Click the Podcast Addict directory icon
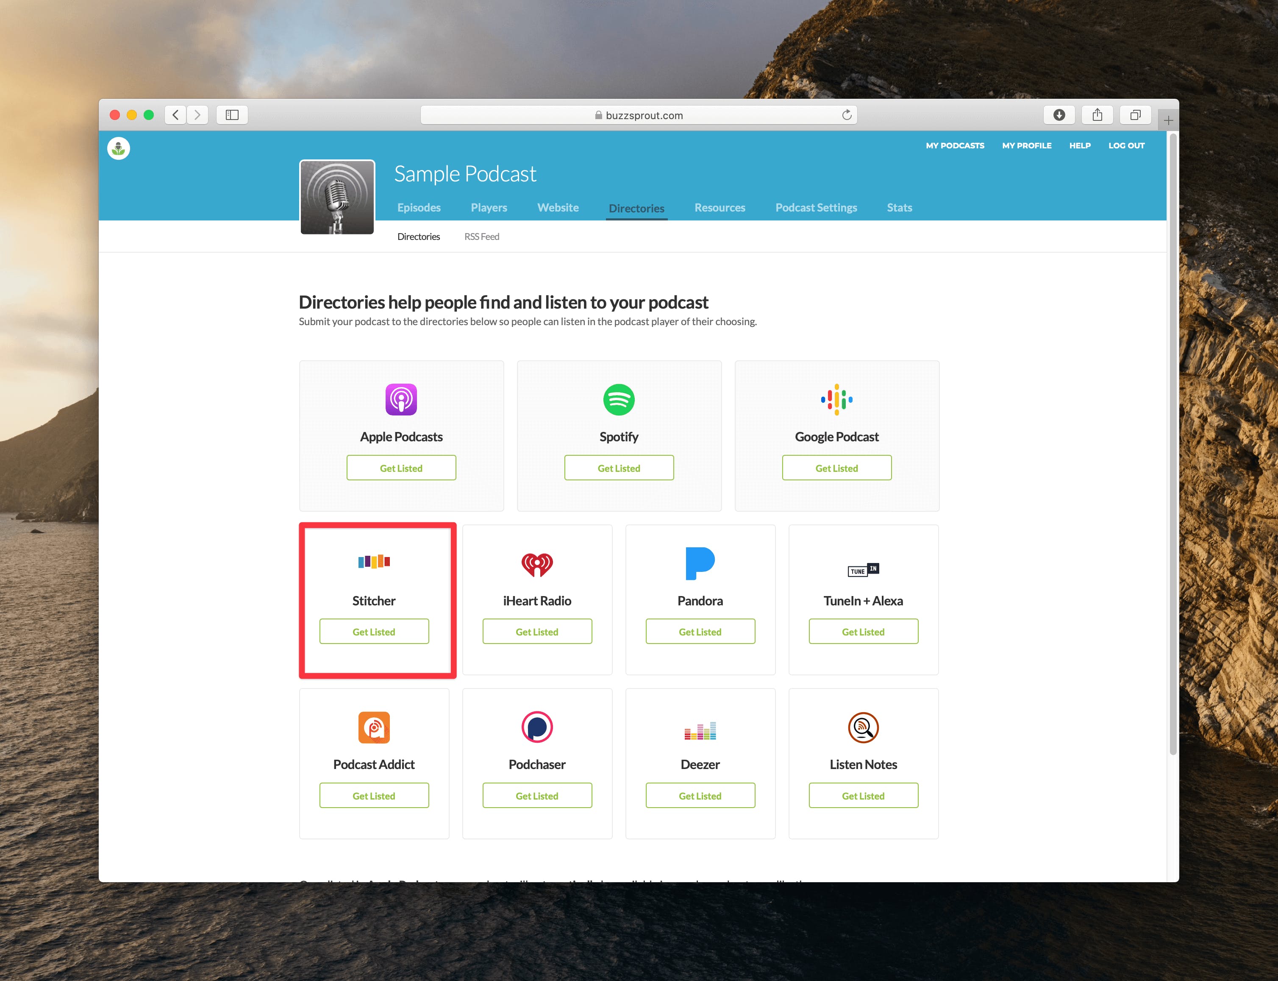The height and width of the screenshot is (981, 1278). click(374, 727)
